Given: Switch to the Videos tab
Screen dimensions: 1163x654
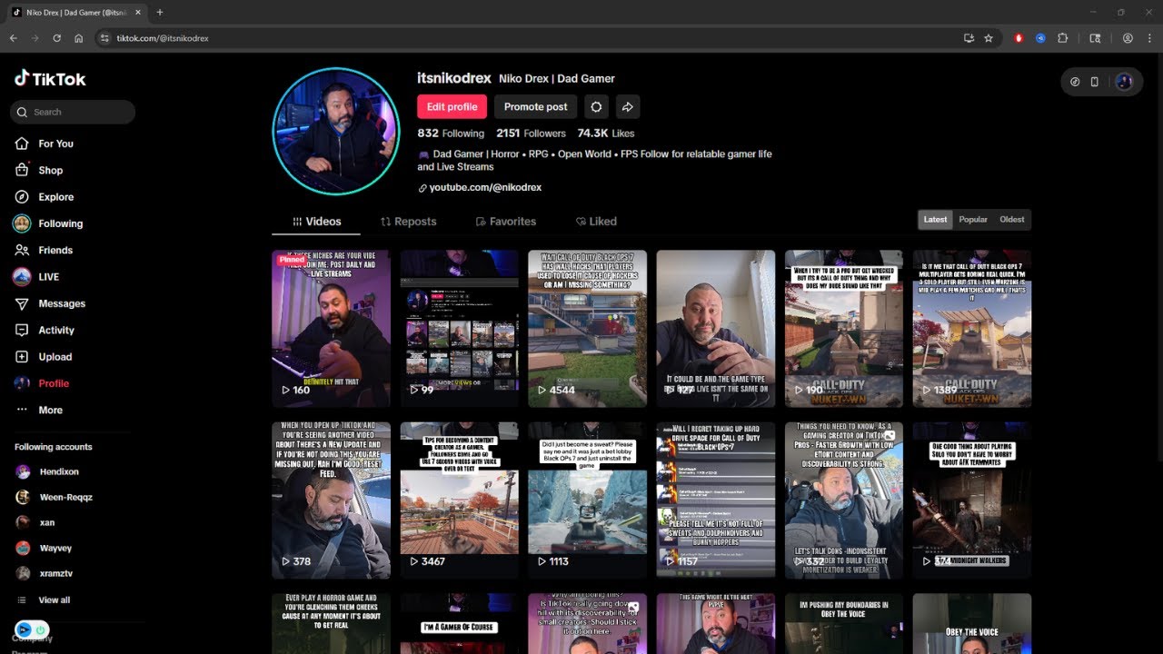Looking at the screenshot, I should [x=316, y=222].
